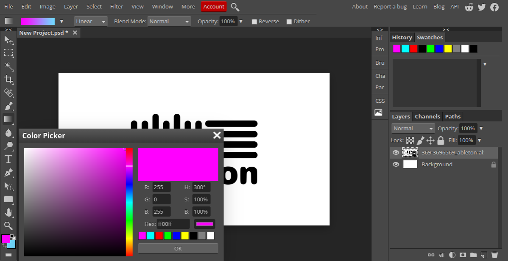Select the Path Select tool
508x261 pixels.
[x=8, y=186]
